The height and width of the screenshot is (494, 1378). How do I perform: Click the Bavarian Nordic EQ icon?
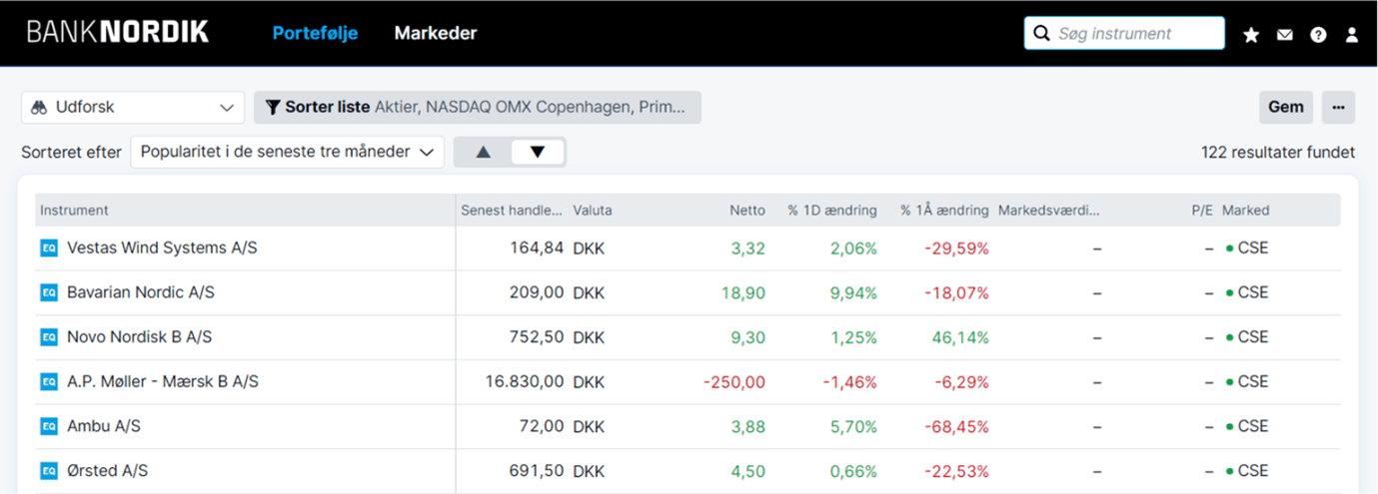click(x=49, y=292)
